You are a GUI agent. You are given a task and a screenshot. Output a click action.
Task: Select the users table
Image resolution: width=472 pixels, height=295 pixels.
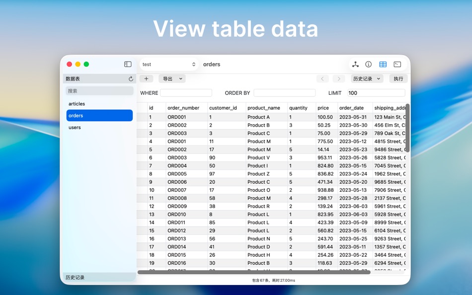coord(75,127)
